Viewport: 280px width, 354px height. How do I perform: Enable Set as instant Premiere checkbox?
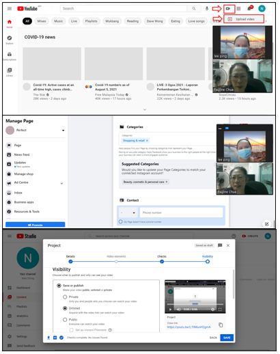point(71,330)
